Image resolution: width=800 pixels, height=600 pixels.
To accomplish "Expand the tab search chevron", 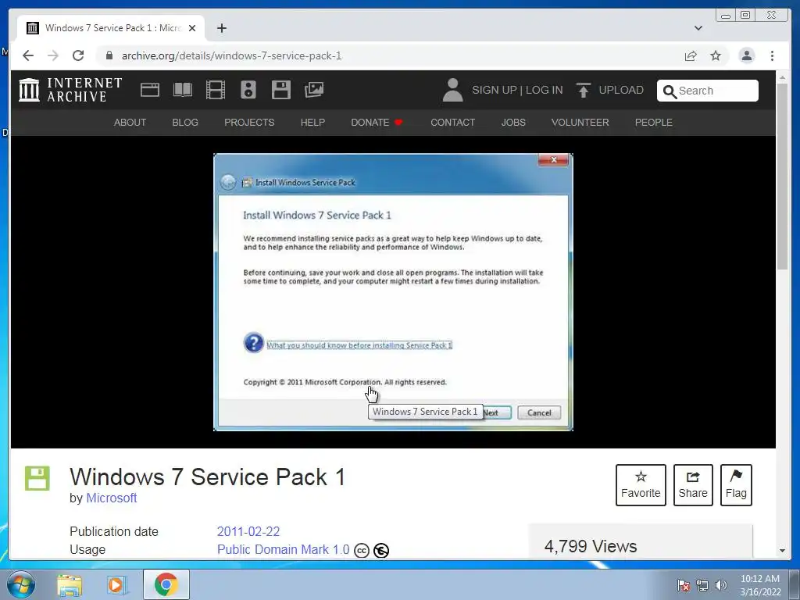I will click(698, 28).
